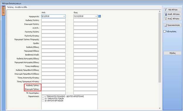Click the Έως field for Ομάδα
Image resolution: width=183 pixels, height=111 pixels.
tap(85, 43)
